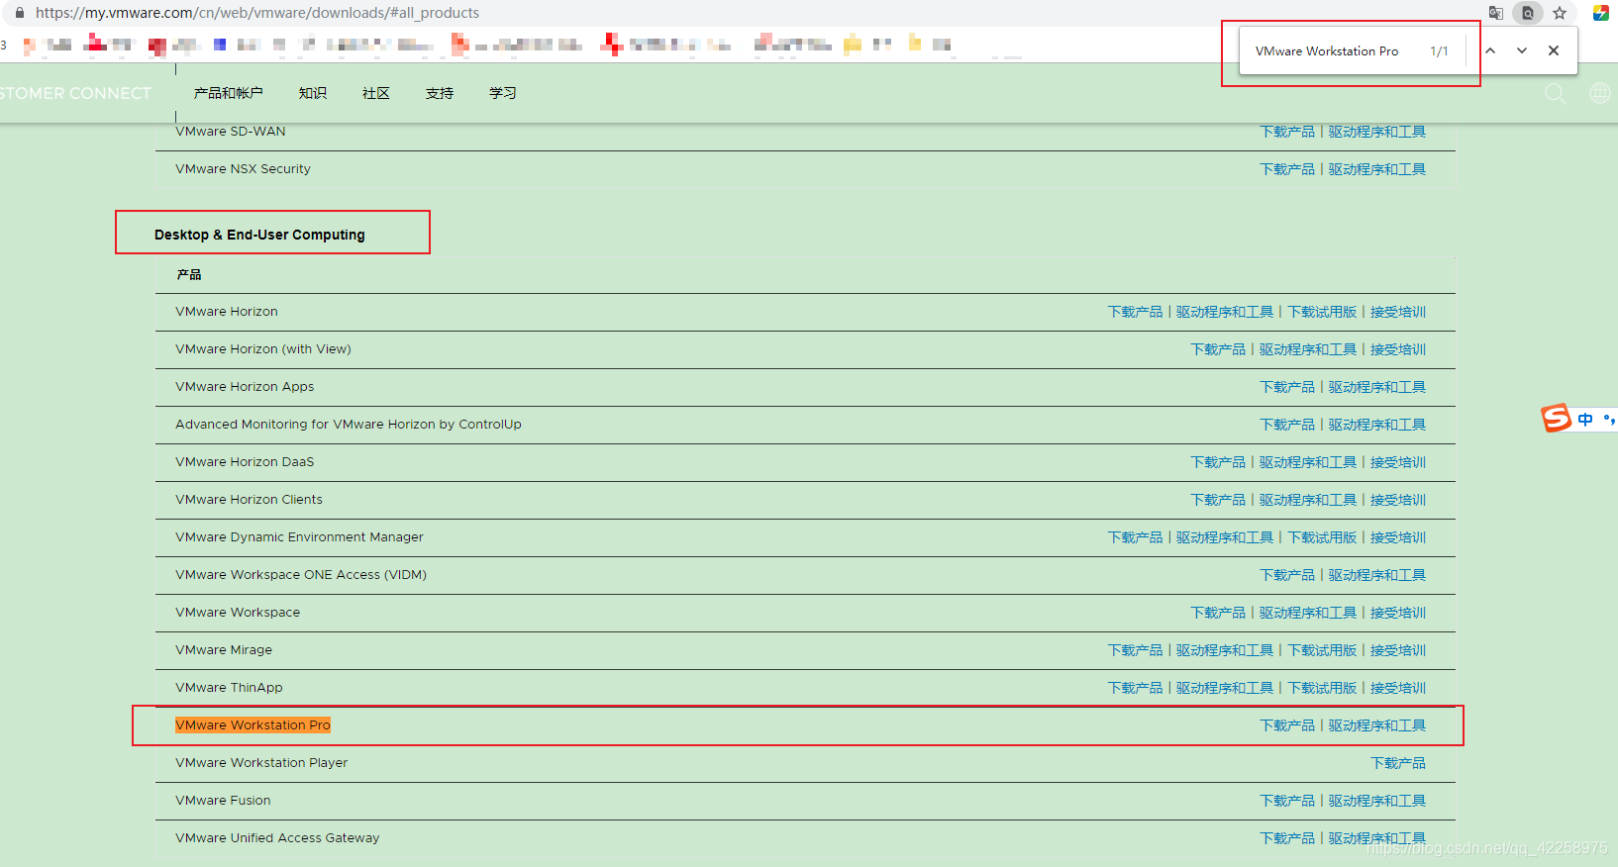Click the VMware NSX Security product name
This screenshot has width=1618, height=867.
pyautogui.click(x=243, y=169)
